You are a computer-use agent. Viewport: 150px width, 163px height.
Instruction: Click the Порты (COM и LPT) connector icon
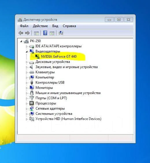[x=32, y=98]
